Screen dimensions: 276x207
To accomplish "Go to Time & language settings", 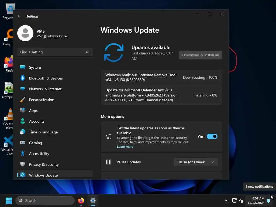I will [x=55, y=132].
